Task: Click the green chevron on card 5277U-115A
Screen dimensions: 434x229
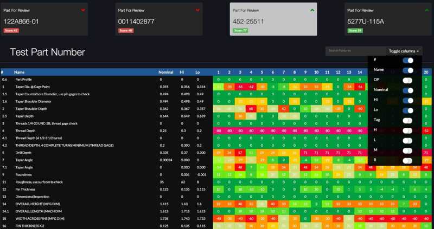Action: click(427, 10)
